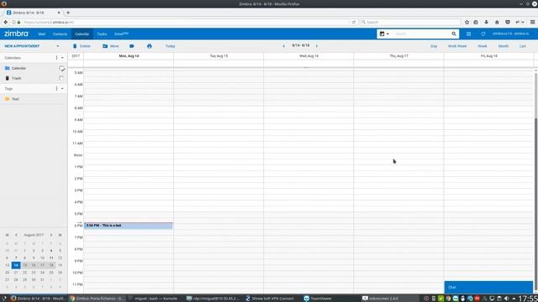This screenshot has height=302, width=538.
Task: Check the Trash calendar checkbox
Action: tap(61, 78)
